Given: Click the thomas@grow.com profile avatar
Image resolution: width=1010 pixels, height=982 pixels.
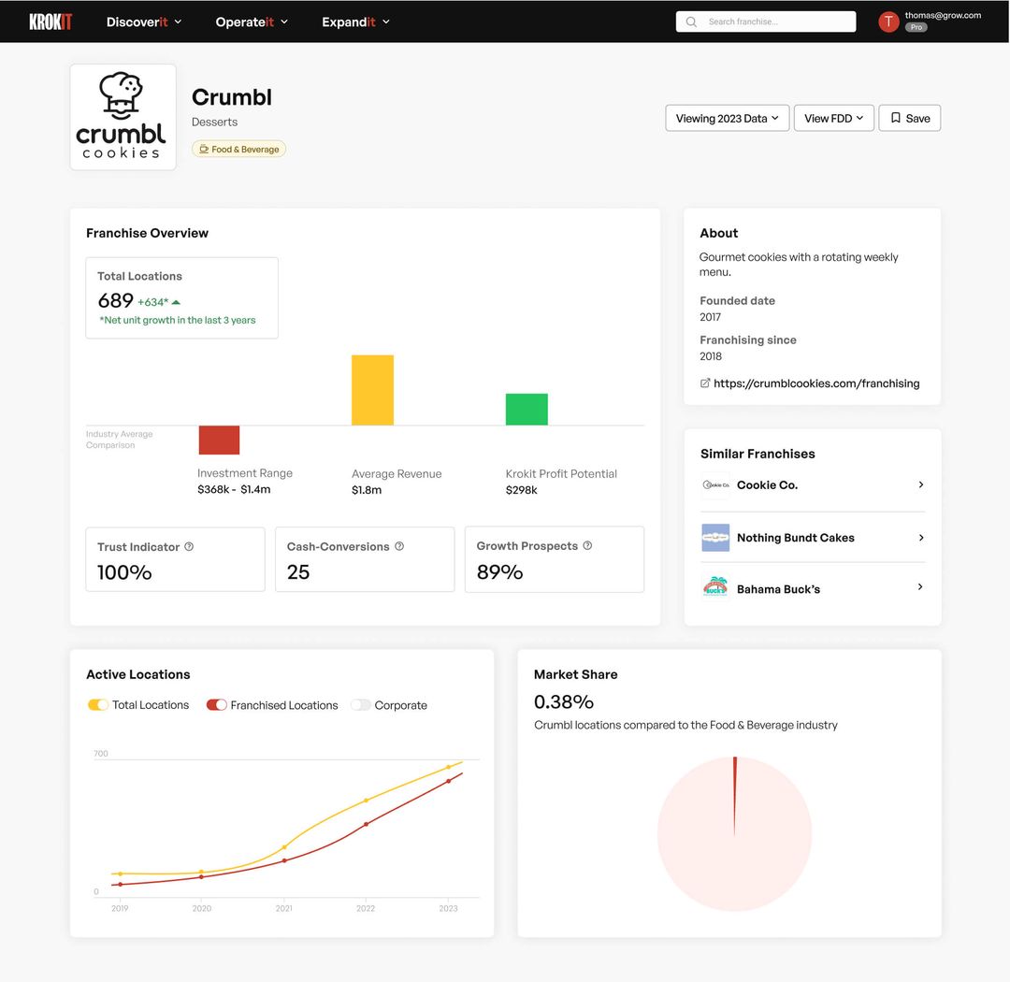Looking at the screenshot, I should [887, 21].
